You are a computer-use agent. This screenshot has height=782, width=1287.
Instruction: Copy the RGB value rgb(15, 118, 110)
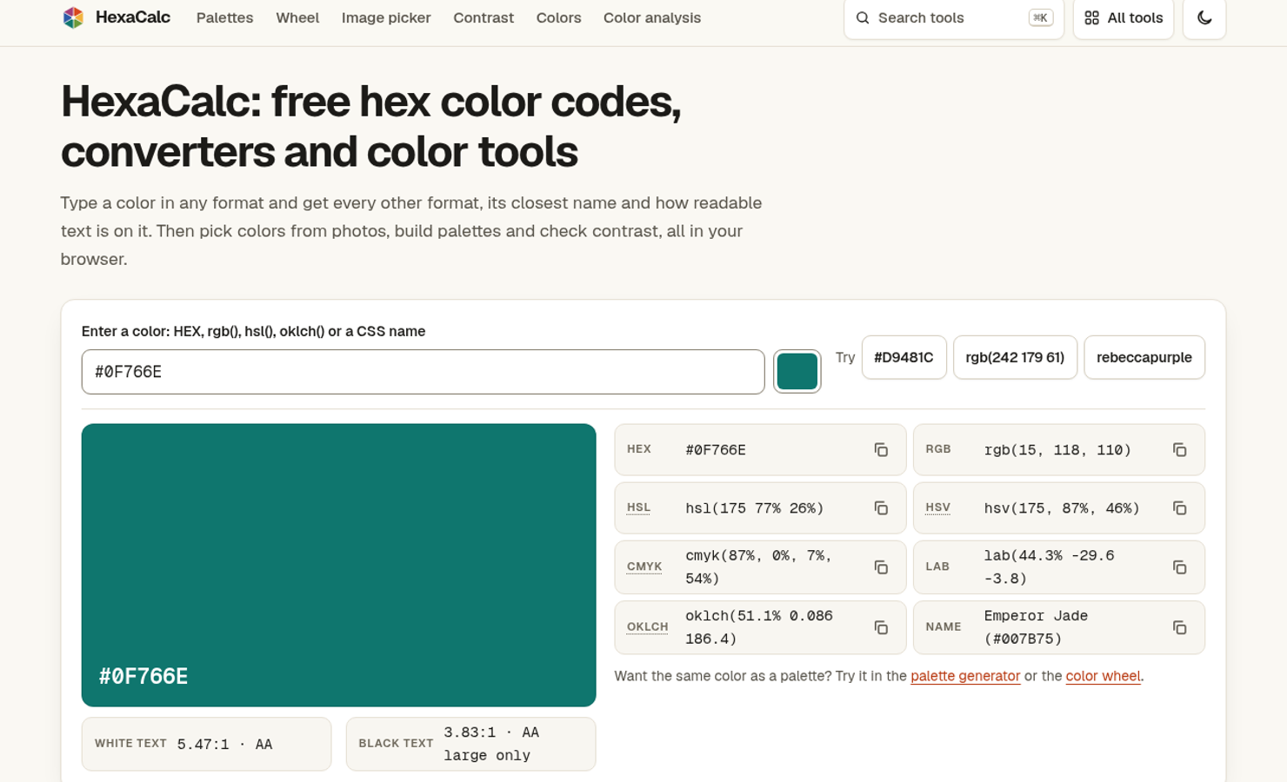click(1180, 450)
